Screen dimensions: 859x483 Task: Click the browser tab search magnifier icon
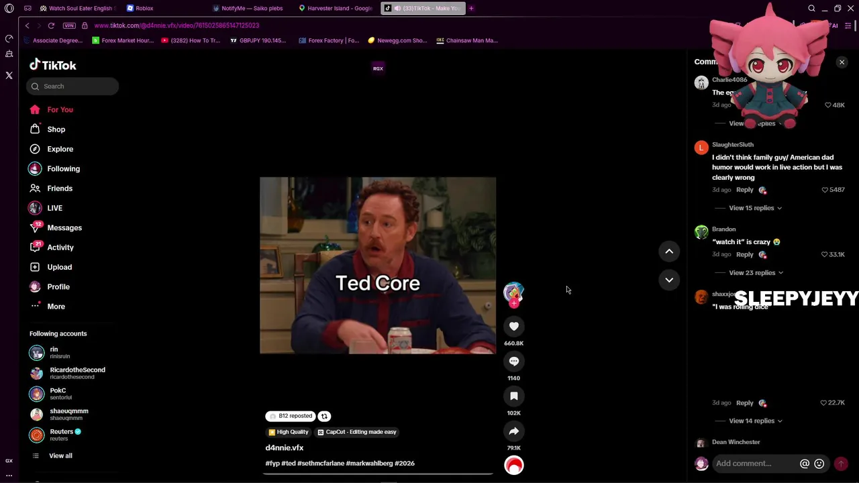point(811,8)
